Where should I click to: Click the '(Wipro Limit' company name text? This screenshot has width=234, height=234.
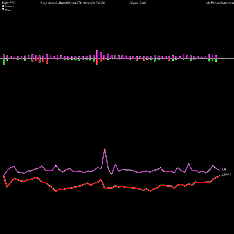138,3
